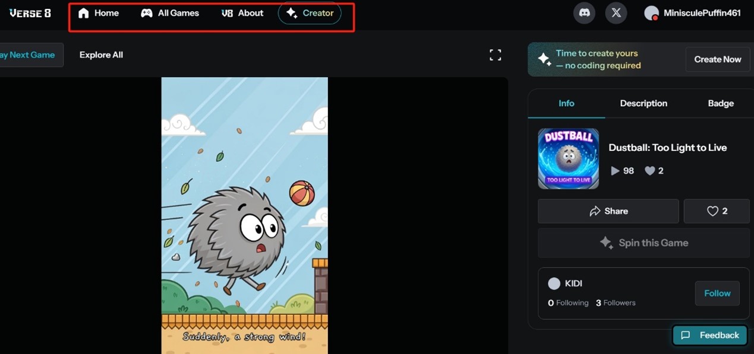Click Create Now button
Screen dimensions: 754x354
718,59
